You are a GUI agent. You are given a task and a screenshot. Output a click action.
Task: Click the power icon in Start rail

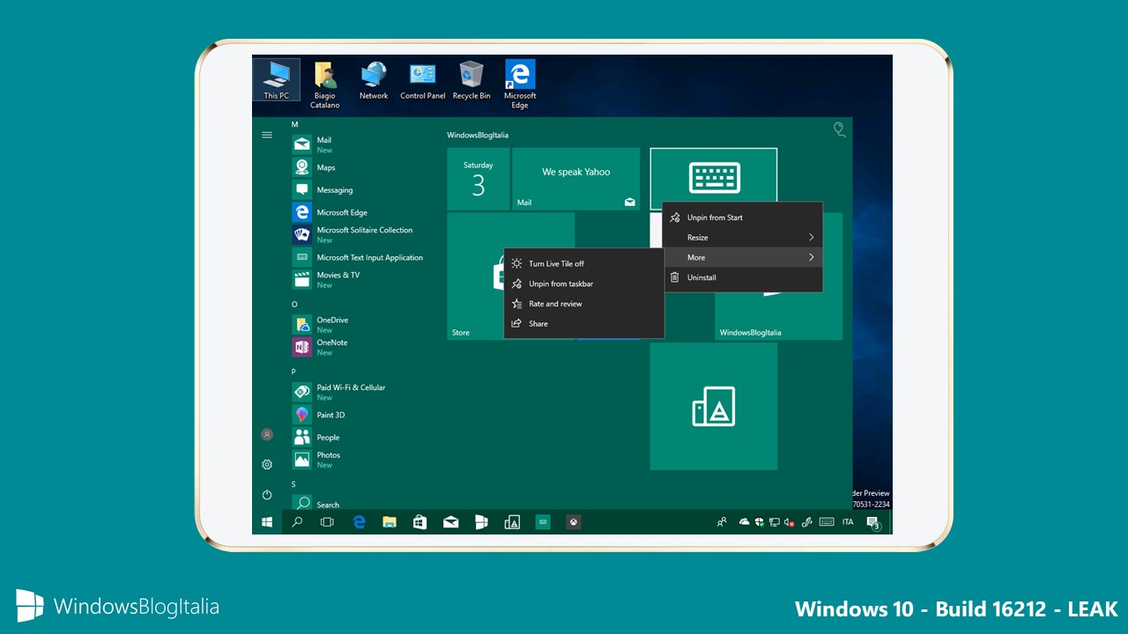tap(267, 494)
